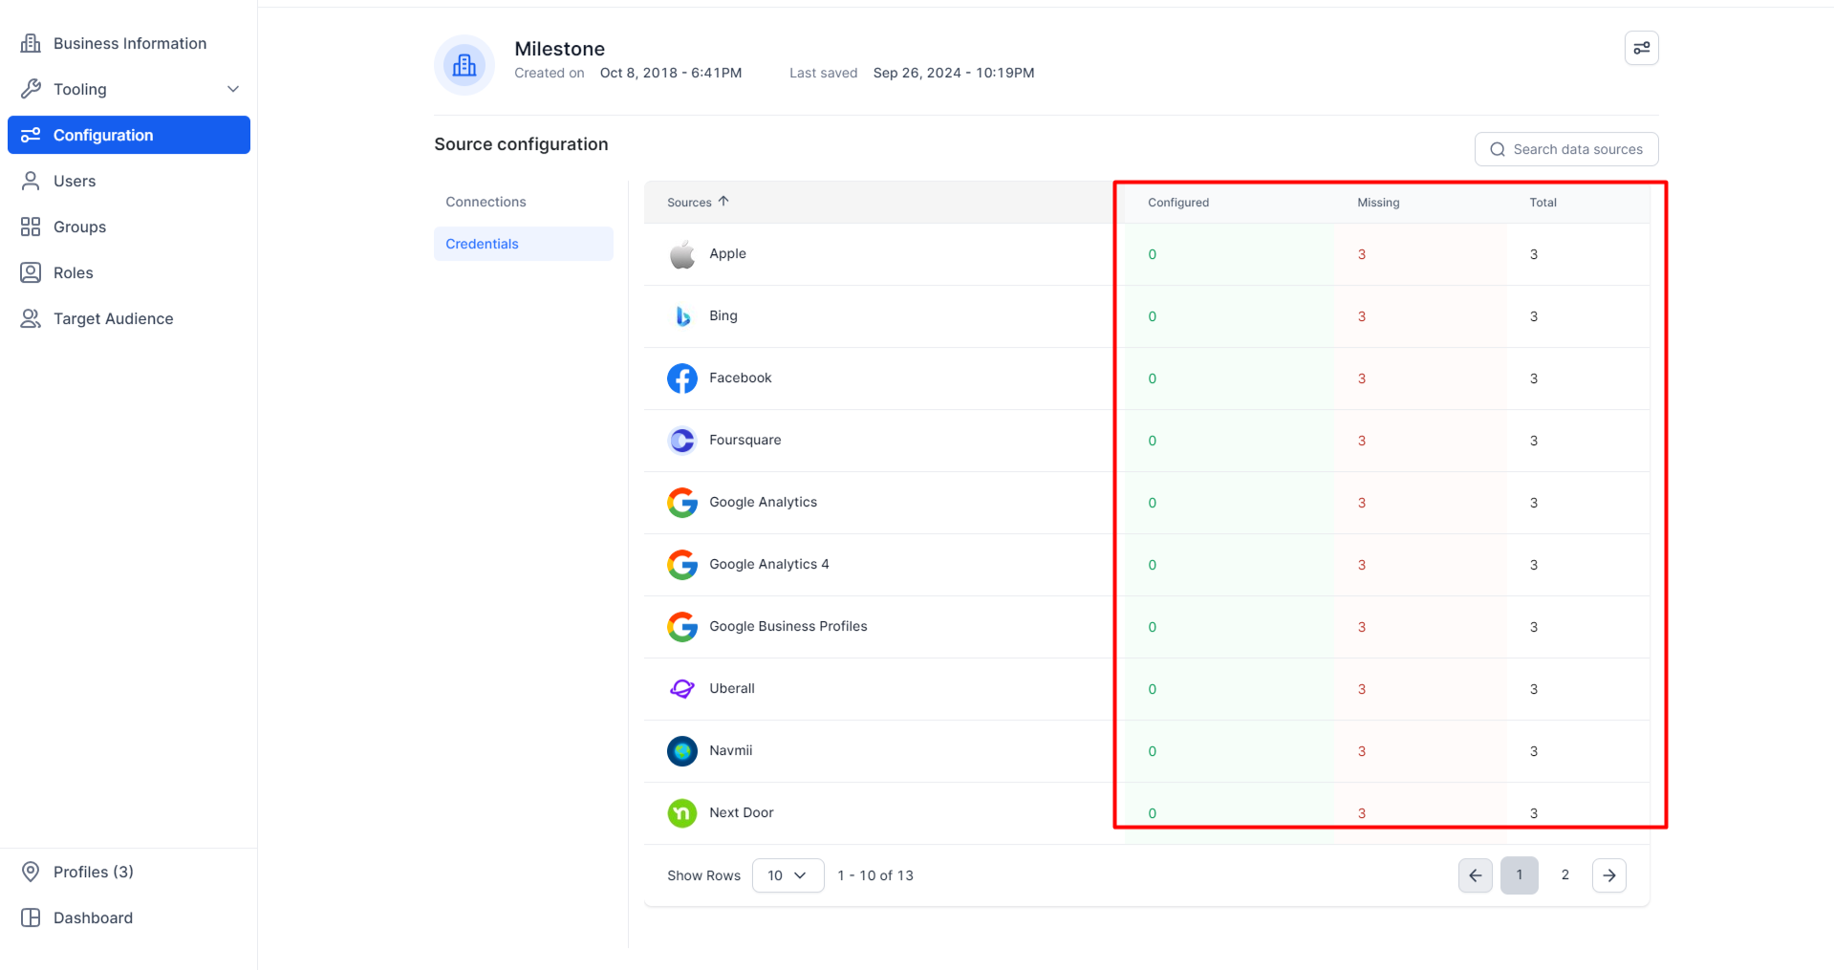Click the Total column header
This screenshot has width=1834, height=970.
pos(1543,203)
